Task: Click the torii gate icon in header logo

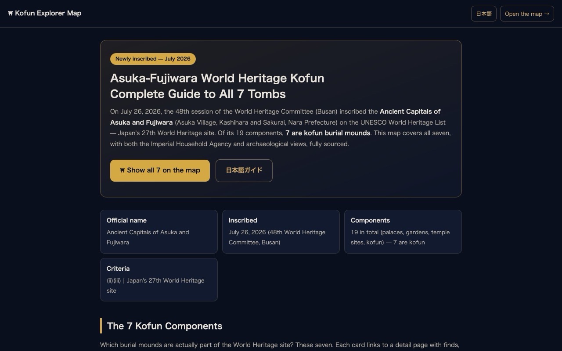Action: click(x=11, y=14)
